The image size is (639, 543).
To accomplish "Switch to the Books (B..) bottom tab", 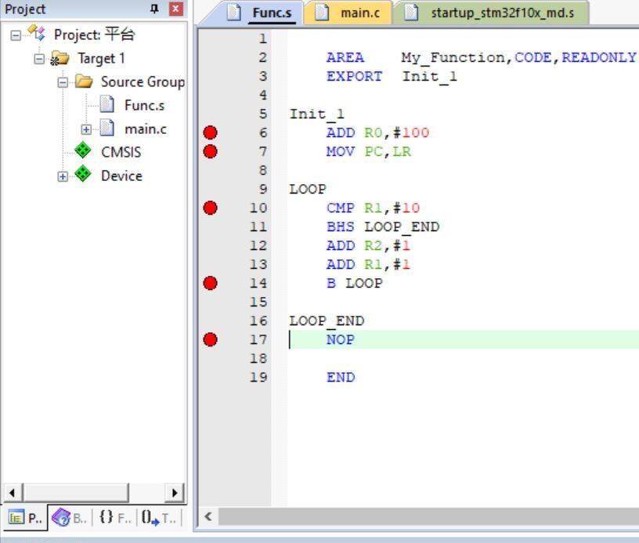I will coord(69,518).
